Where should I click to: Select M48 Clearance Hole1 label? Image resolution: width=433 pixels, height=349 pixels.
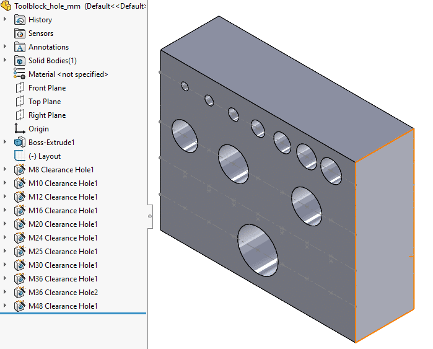tap(63, 306)
